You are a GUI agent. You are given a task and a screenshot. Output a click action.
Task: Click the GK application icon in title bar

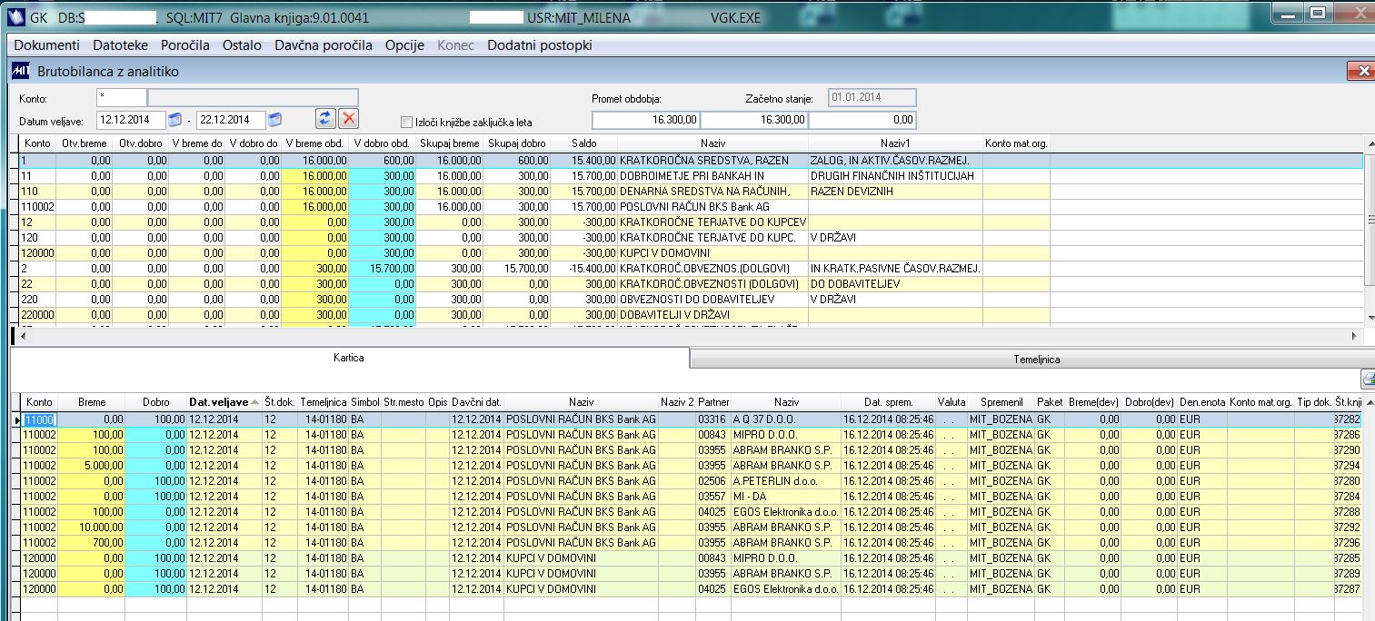tap(17, 17)
